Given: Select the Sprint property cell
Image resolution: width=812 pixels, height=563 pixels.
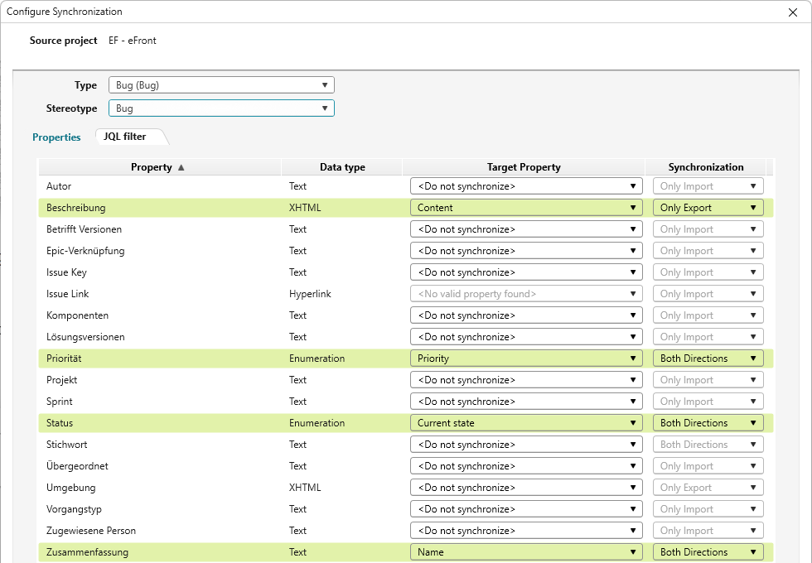Looking at the screenshot, I should 159,402.
